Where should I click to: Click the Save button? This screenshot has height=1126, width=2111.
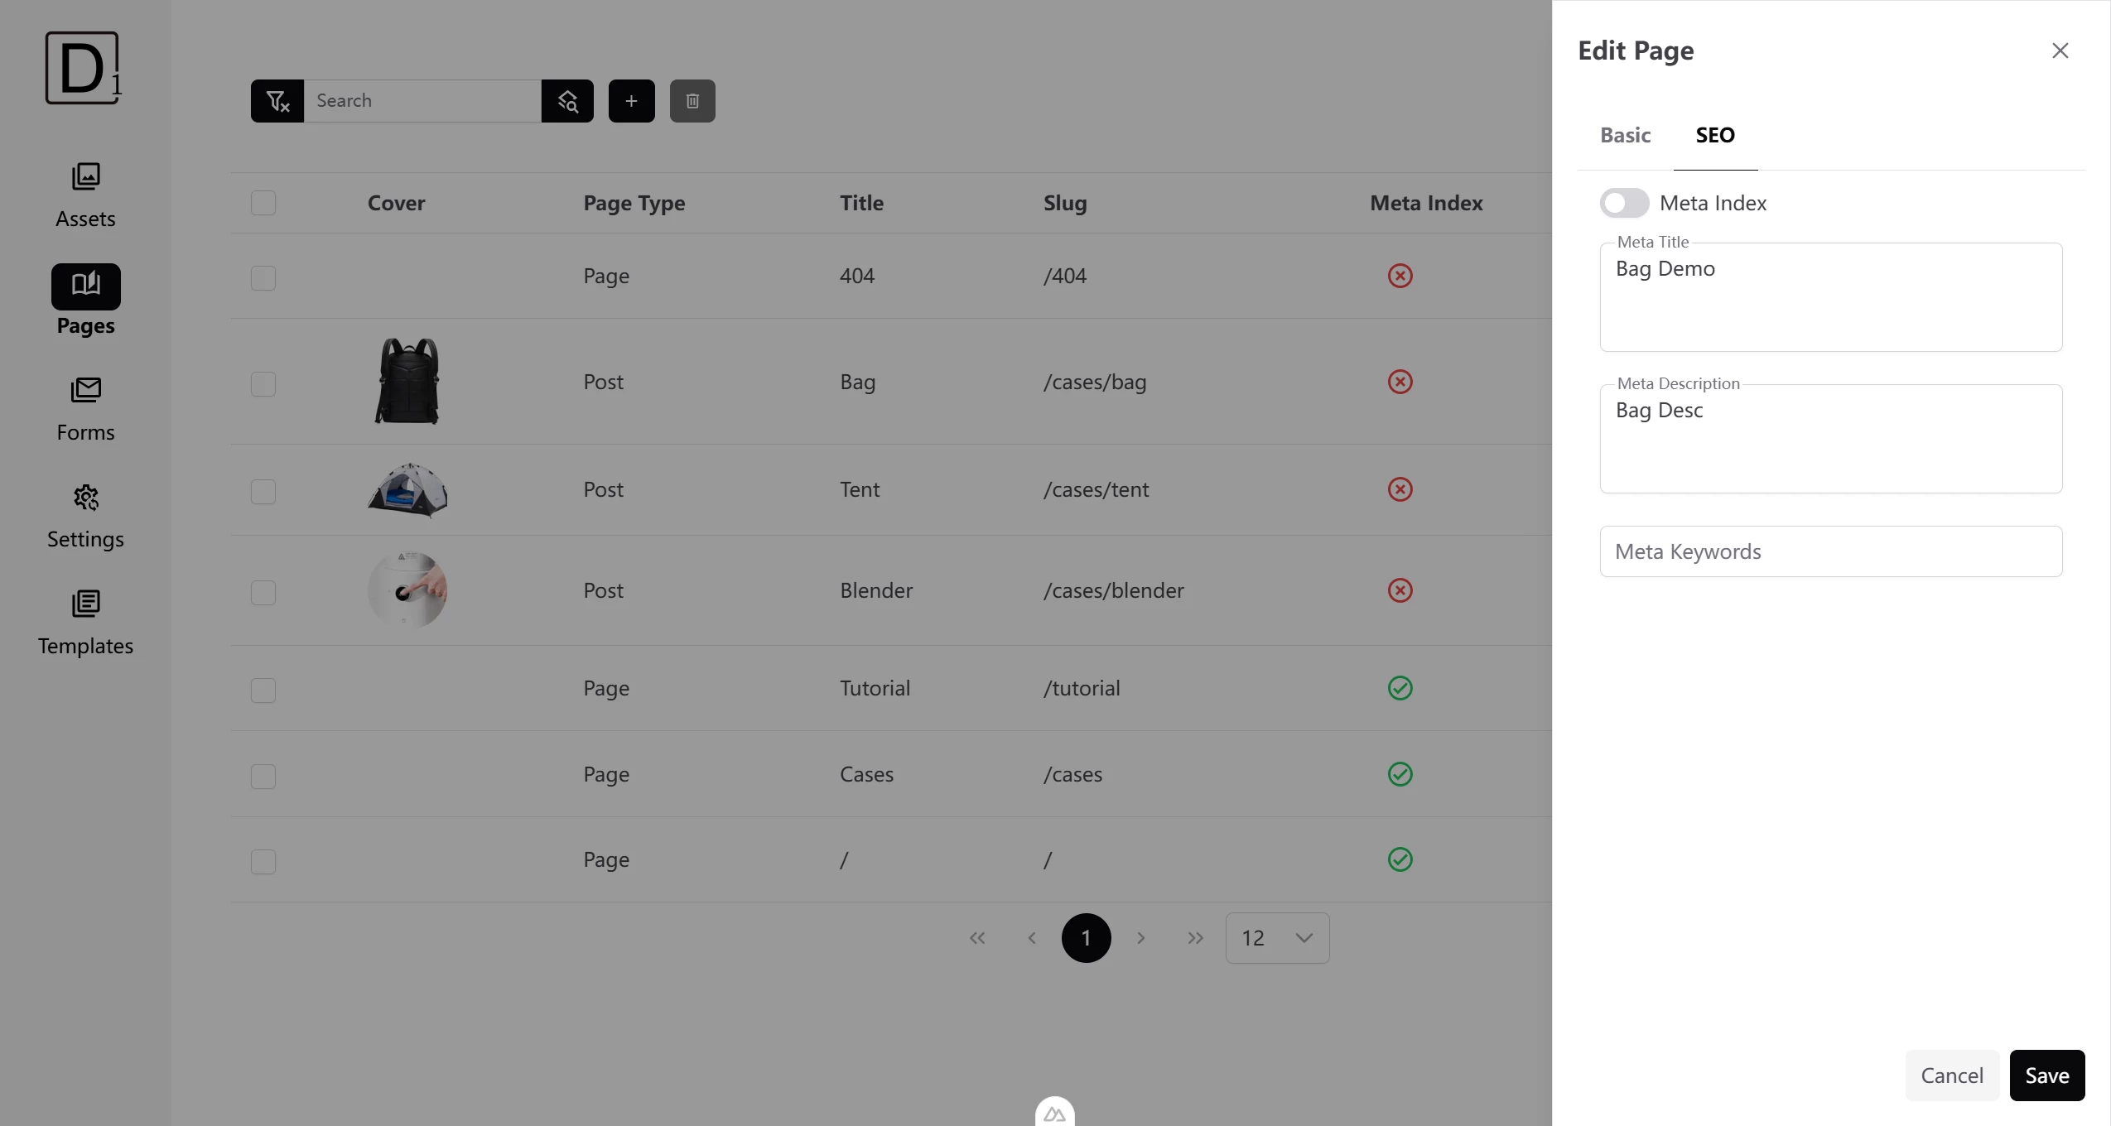coord(2047,1075)
